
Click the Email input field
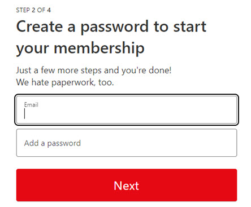(127, 110)
